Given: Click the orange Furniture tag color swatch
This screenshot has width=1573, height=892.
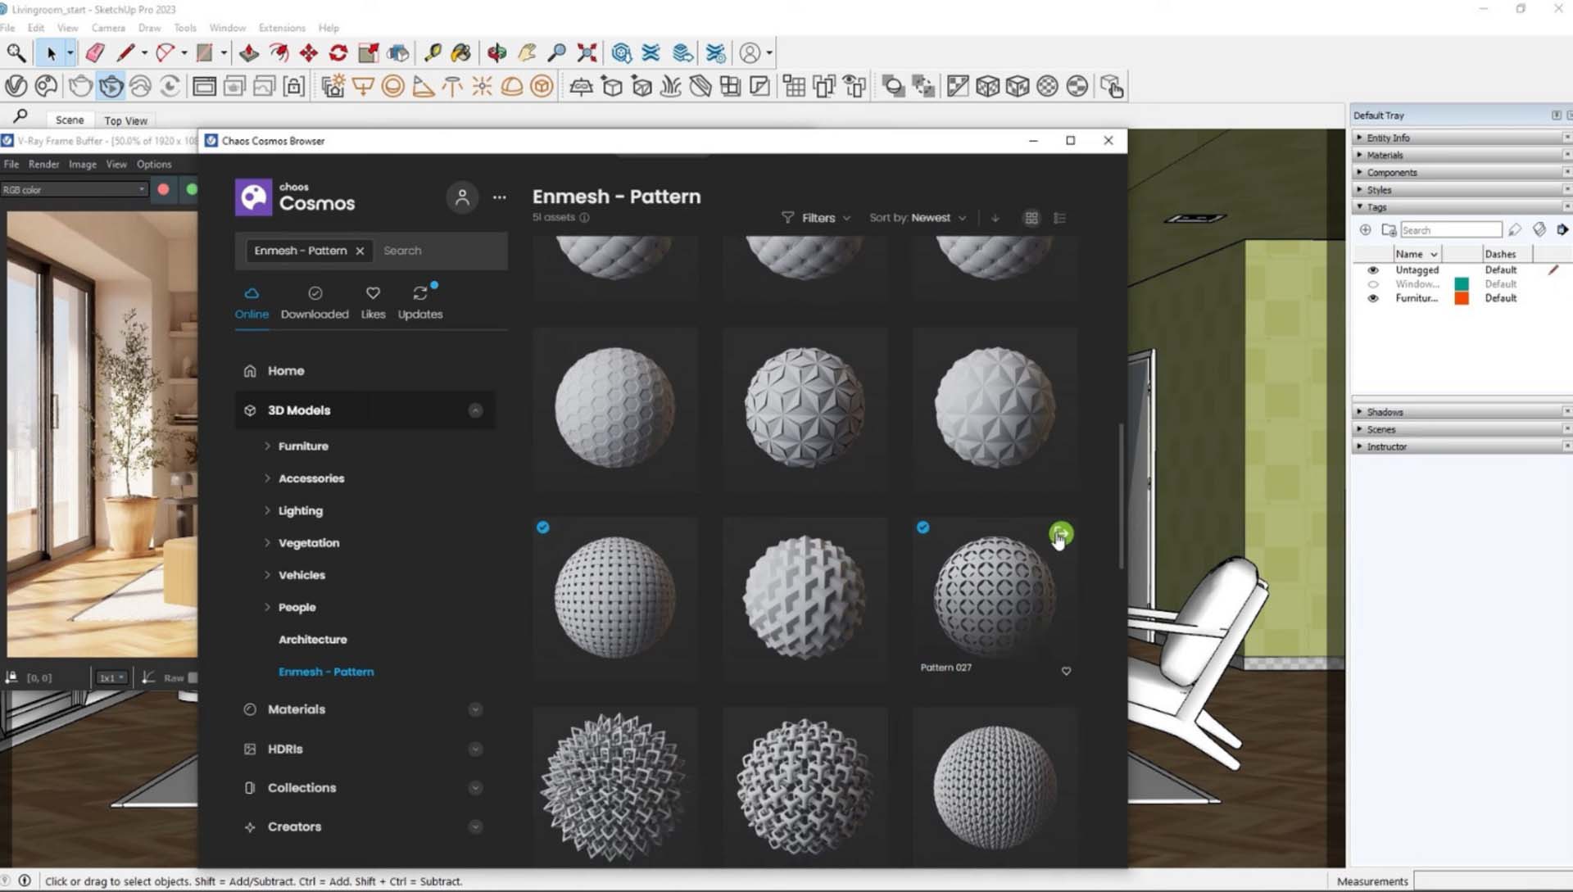Looking at the screenshot, I should (x=1461, y=298).
